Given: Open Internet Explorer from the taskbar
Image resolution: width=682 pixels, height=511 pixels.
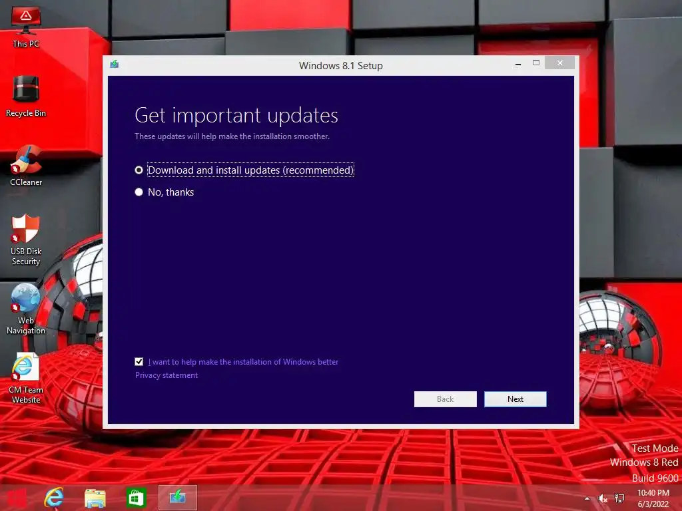Looking at the screenshot, I should pyautogui.click(x=54, y=498).
